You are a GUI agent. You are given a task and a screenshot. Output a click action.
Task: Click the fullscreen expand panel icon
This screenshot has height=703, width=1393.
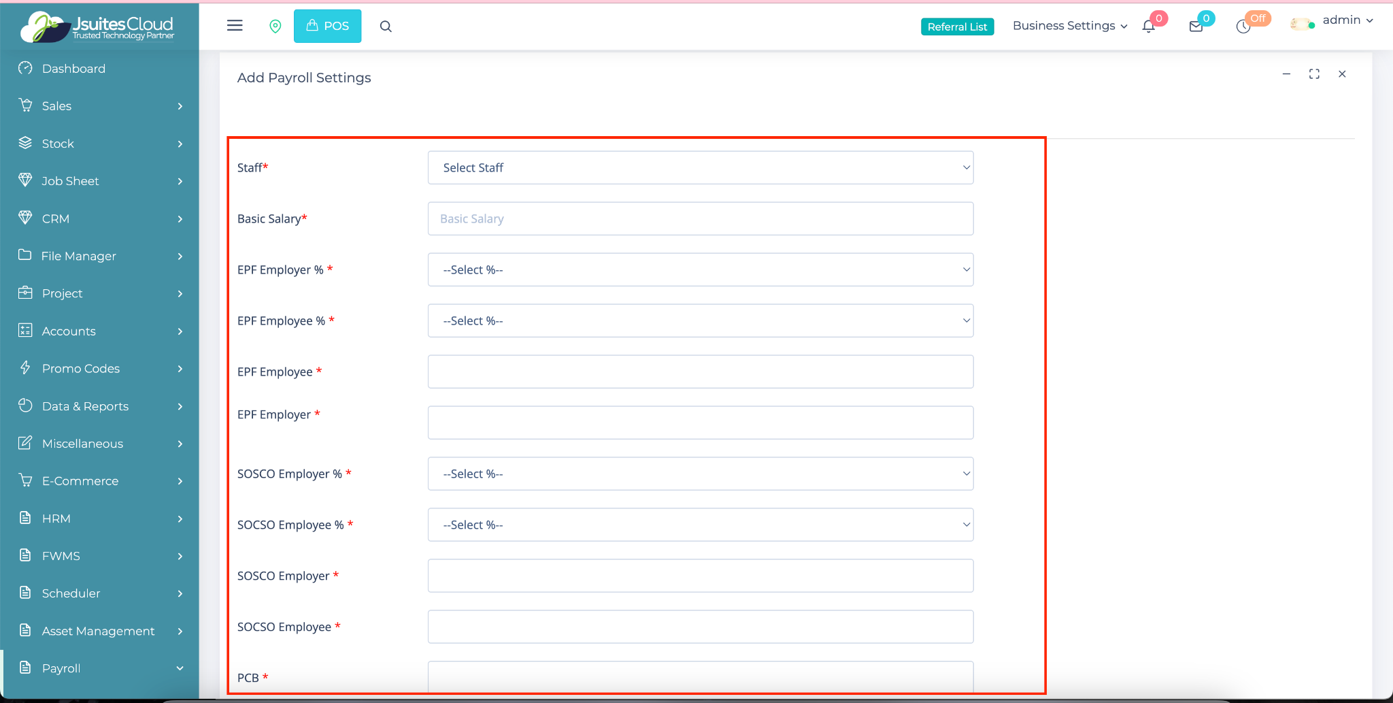click(x=1314, y=74)
